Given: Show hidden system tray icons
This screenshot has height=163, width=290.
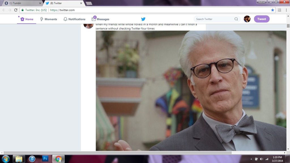Looking at the screenshot, I should (x=251, y=159).
